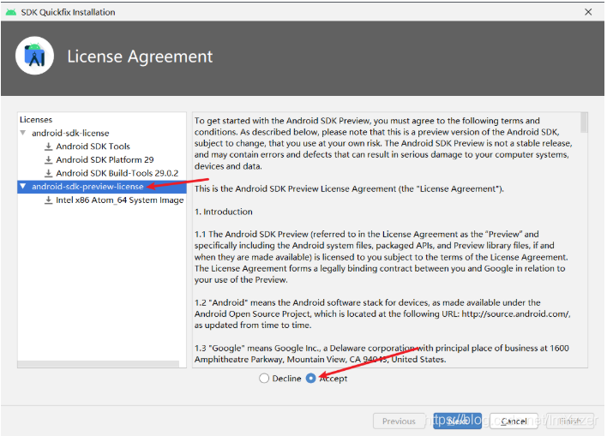The height and width of the screenshot is (436, 607).
Task: Click the Licenses tree horizontal scrollbar
Action: [x=99, y=364]
